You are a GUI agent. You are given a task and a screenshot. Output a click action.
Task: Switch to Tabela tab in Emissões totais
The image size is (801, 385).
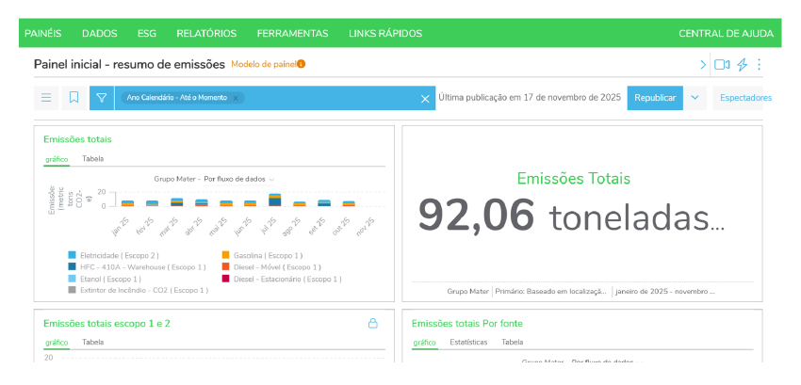[x=92, y=159]
